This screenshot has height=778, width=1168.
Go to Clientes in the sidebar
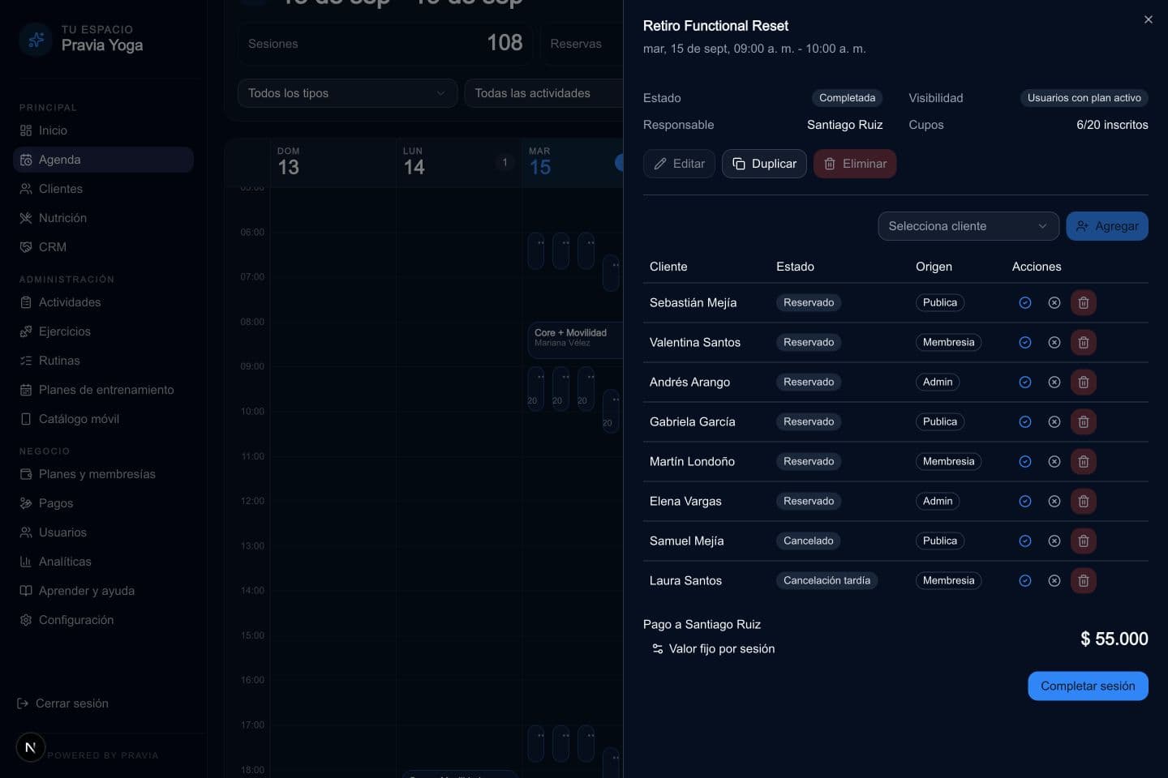pyautogui.click(x=61, y=189)
